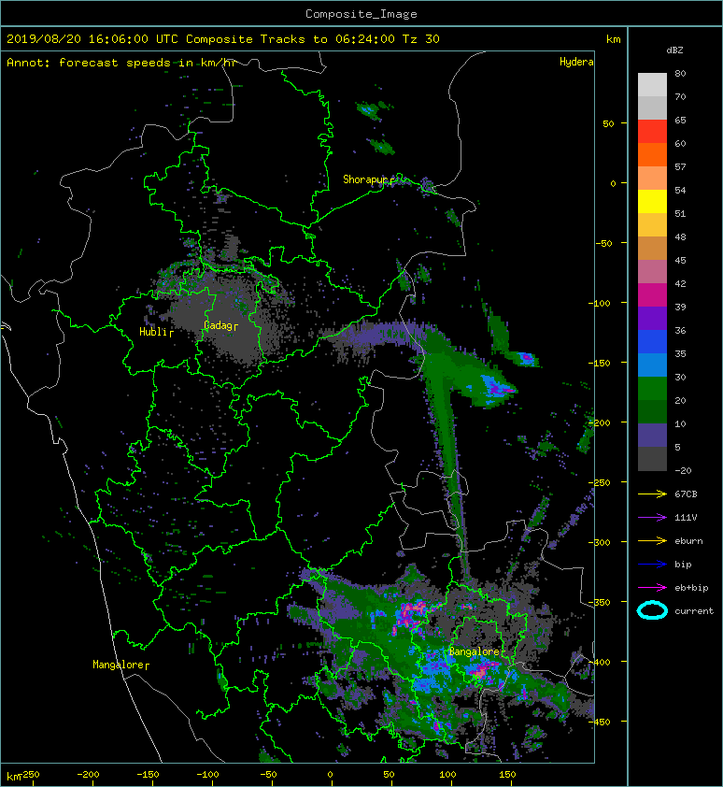Select the magenta eb+bip arrow symbol
This screenshot has height=787, width=723.
tap(652, 587)
